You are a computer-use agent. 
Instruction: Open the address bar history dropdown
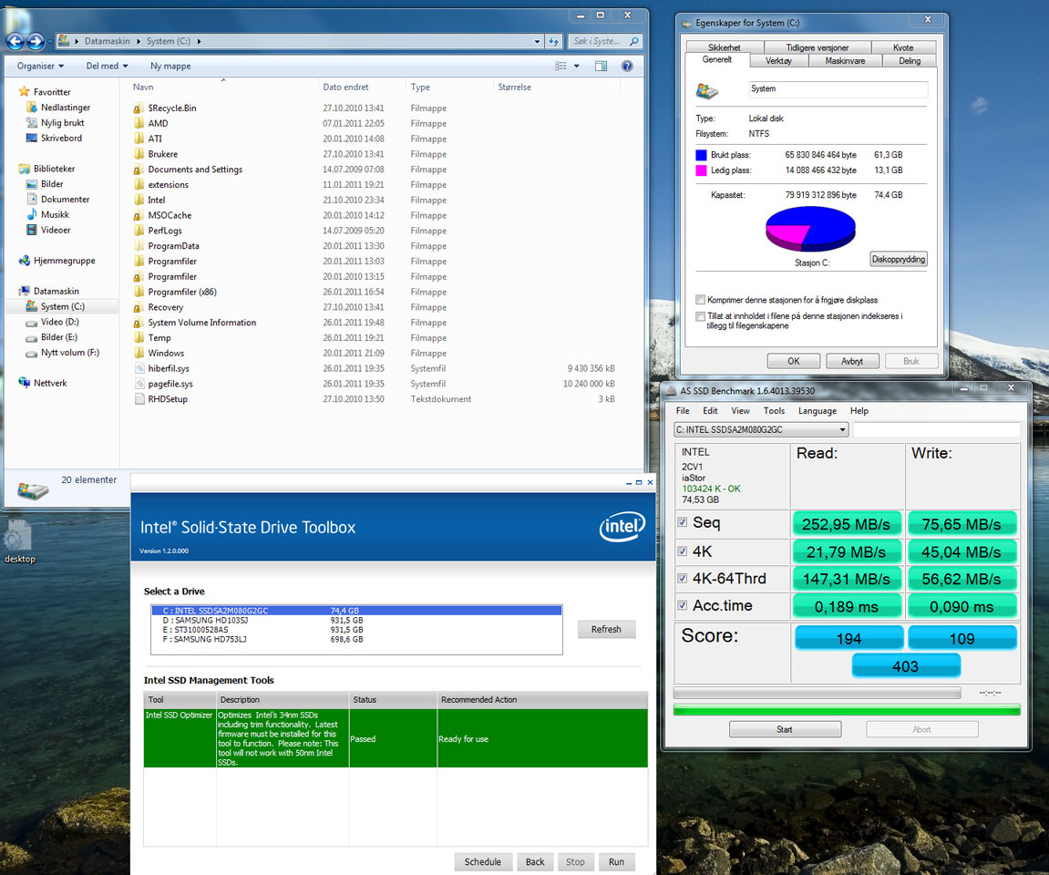pos(537,42)
